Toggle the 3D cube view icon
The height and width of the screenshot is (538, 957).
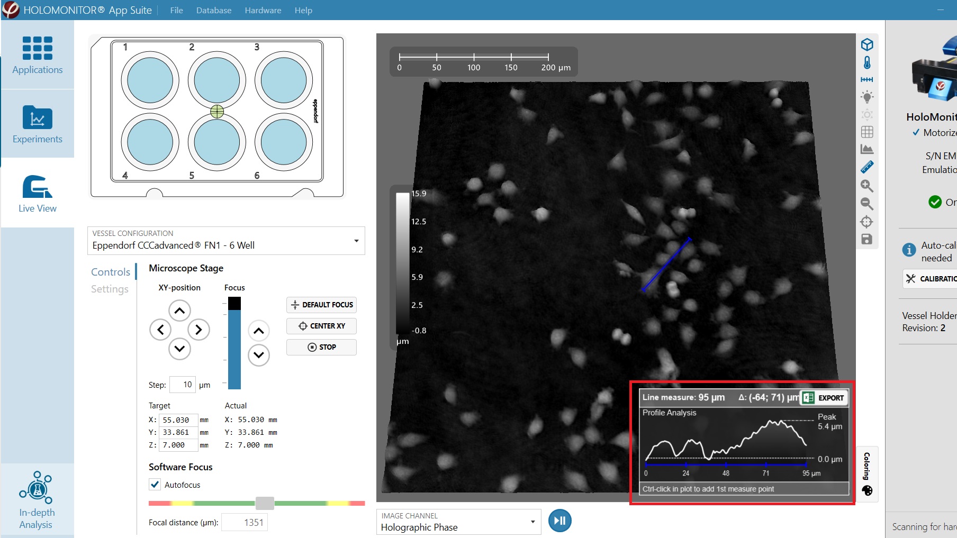click(x=866, y=44)
